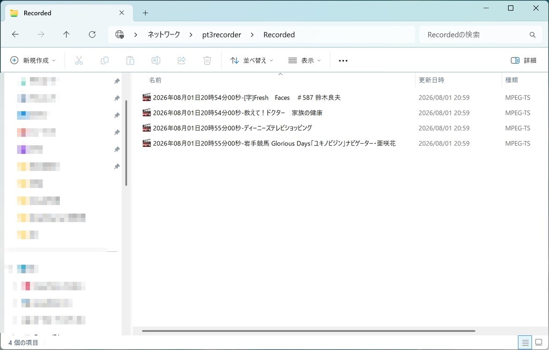The width and height of the screenshot is (549, 350).
Task: Click the video icon of Fresh Faces file
Action: coord(146,97)
